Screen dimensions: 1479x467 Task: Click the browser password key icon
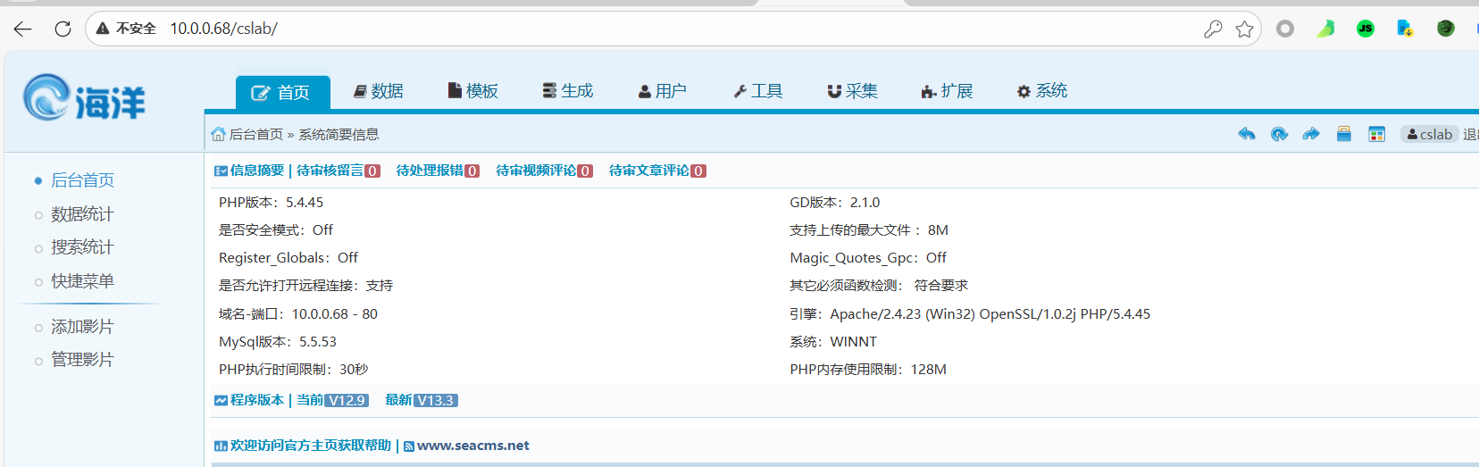click(1212, 29)
